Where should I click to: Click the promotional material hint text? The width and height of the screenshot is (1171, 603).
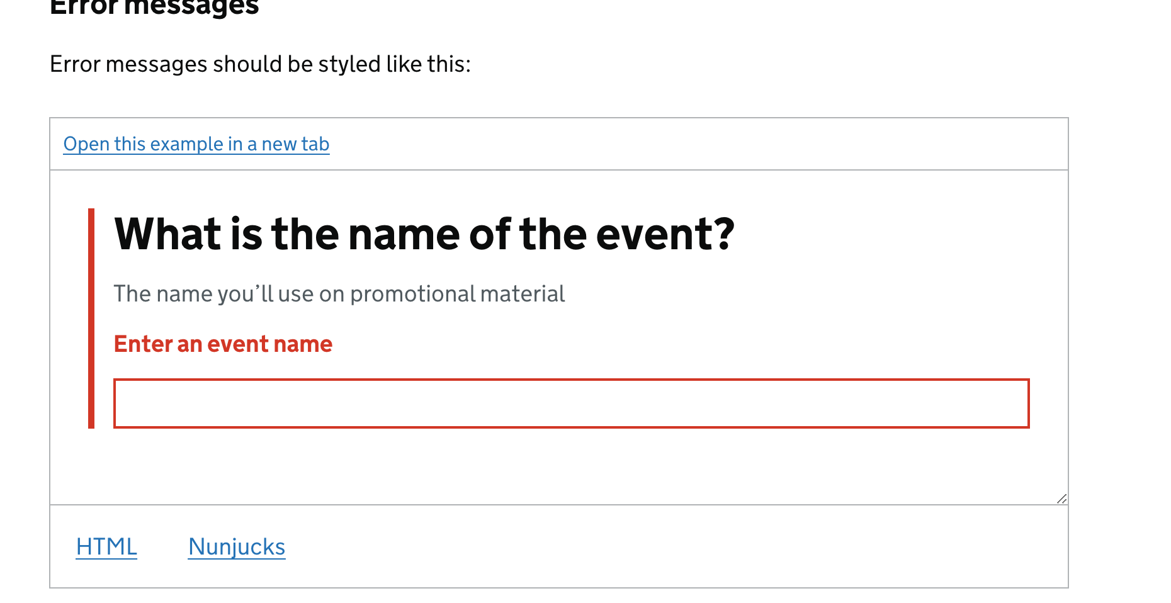339,293
